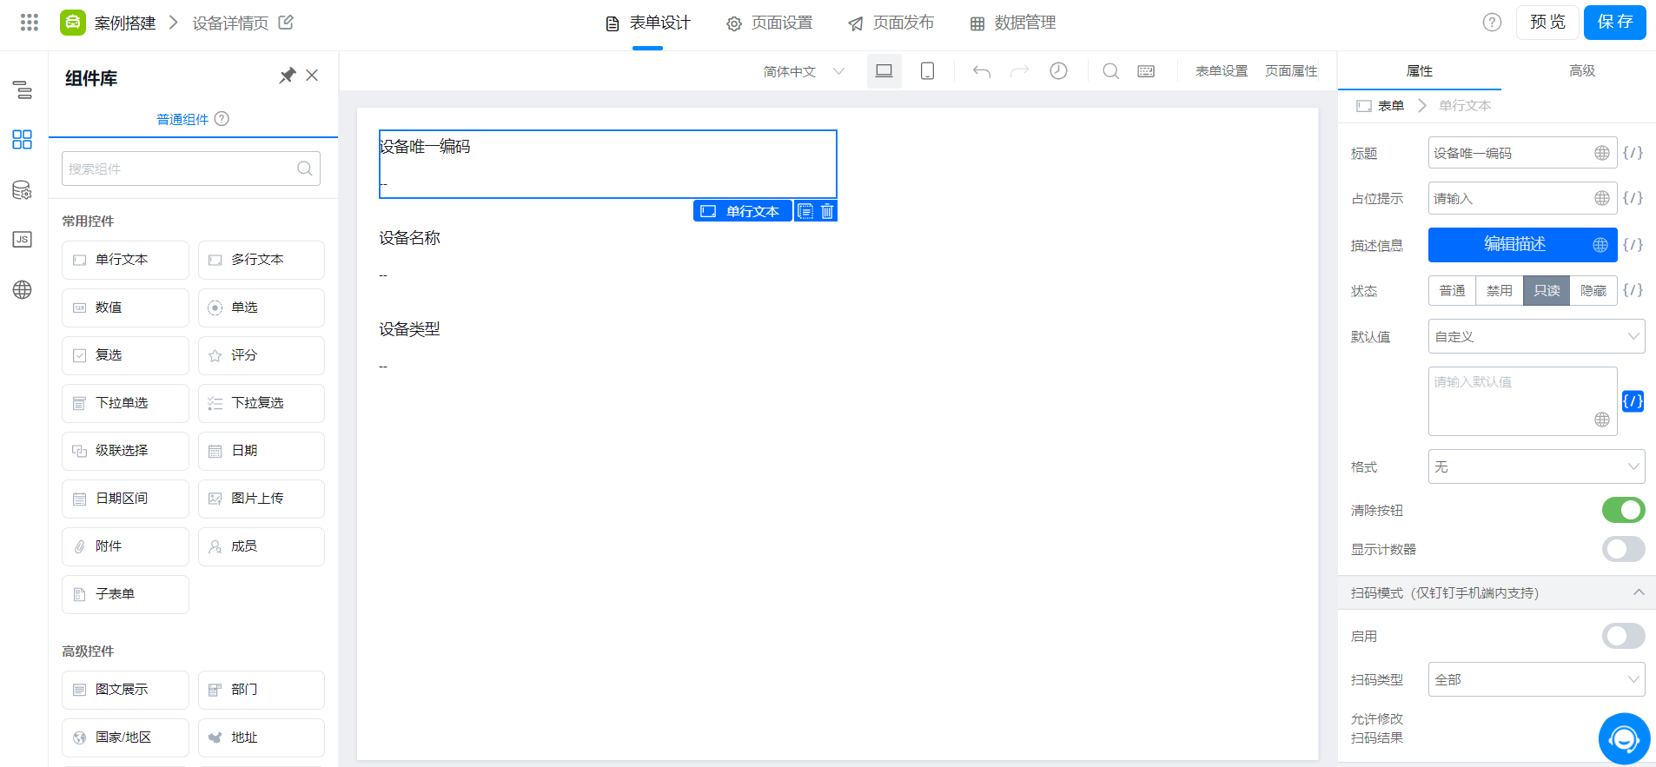Open keyboard shortcuts icon
Screen dimensions: 1656x767
pyautogui.click(x=1146, y=71)
